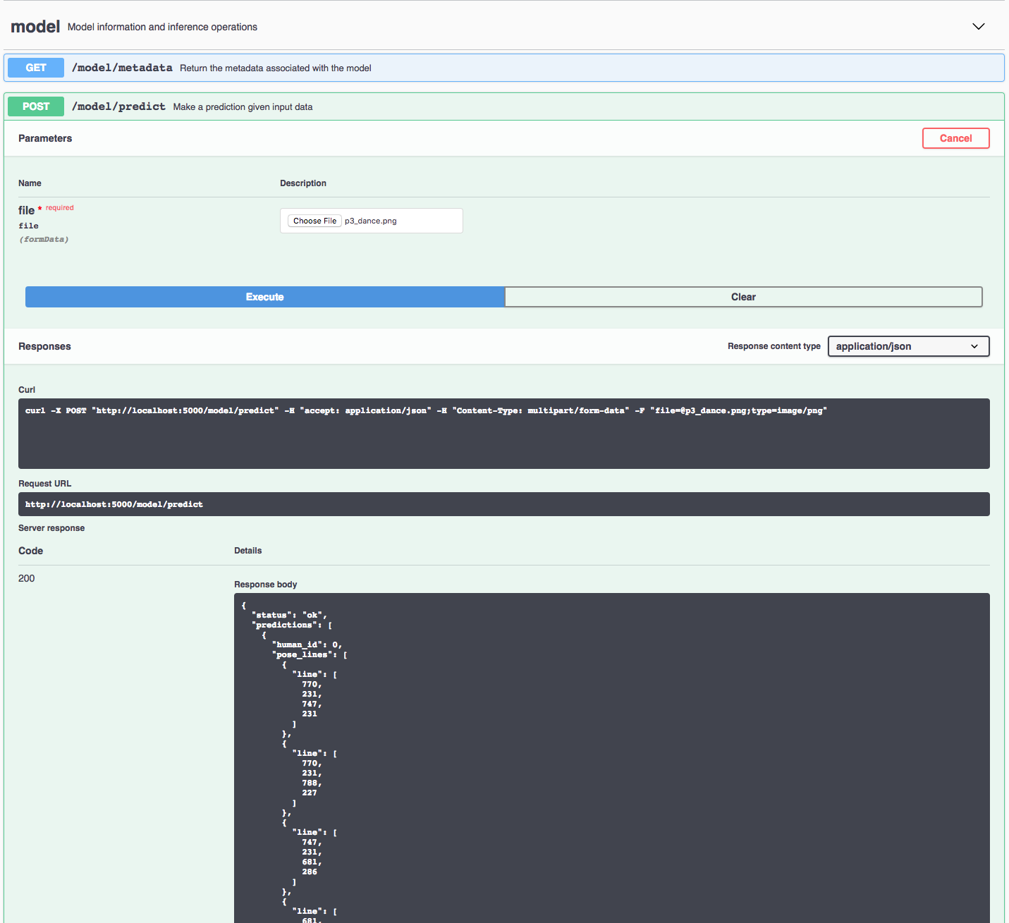Image resolution: width=1009 pixels, height=923 pixels.
Task: Collapse the model section chevron
Action: click(x=978, y=27)
